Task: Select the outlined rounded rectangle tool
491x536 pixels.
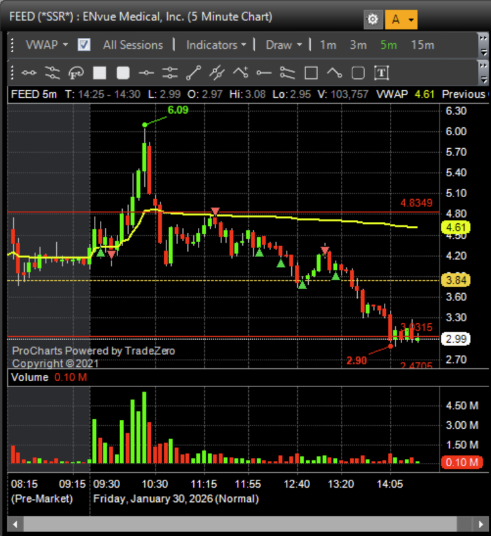Action: click(x=358, y=73)
